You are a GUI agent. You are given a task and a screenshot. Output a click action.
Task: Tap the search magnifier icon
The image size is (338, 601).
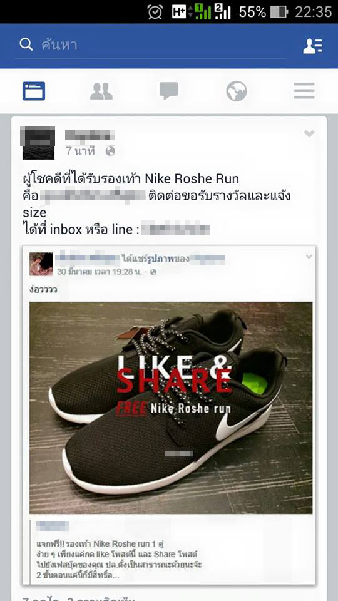coord(26,45)
